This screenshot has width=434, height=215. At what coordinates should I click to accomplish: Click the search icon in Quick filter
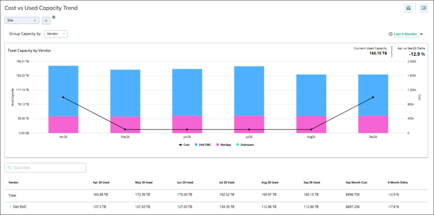(x=10, y=168)
